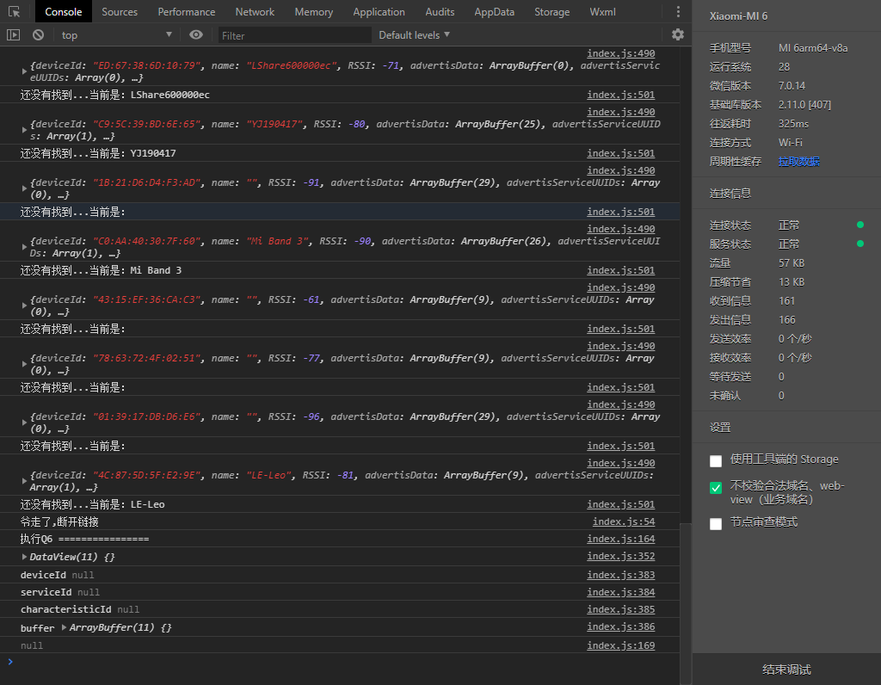Click the 拉取数据 link
881x685 pixels.
[x=798, y=162]
